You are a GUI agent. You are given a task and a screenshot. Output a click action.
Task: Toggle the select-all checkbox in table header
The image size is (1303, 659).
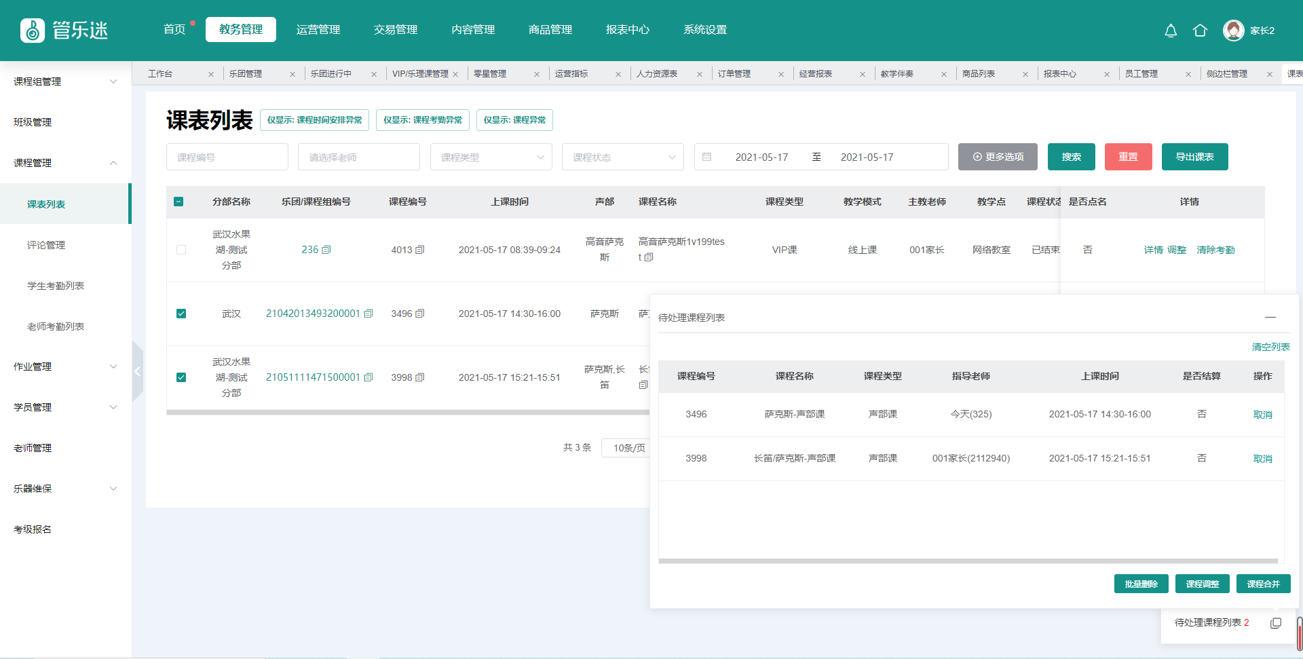(178, 202)
